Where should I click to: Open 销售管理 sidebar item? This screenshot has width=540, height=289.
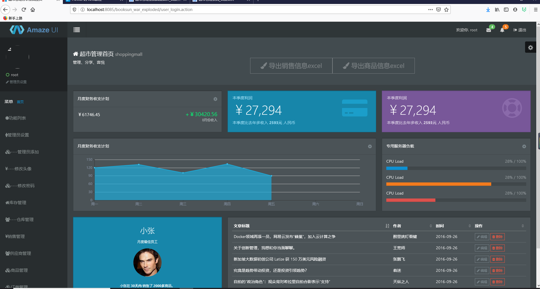tap(15, 236)
